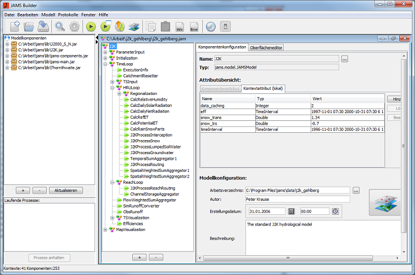This screenshot has height=275, width=415.
Task: Open the Modell menu
Action: tap(48, 15)
